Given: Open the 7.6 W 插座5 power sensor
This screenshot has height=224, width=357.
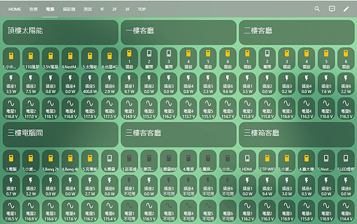Looking at the screenshot, I should click(x=326, y=83).
